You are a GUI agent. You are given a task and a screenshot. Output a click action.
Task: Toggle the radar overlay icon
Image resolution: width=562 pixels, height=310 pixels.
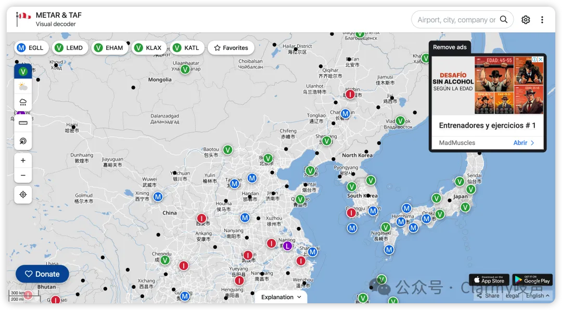click(x=23, y=141)
